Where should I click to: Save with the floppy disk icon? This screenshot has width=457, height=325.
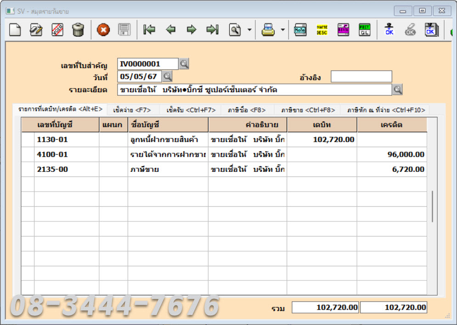coord(124,30)
